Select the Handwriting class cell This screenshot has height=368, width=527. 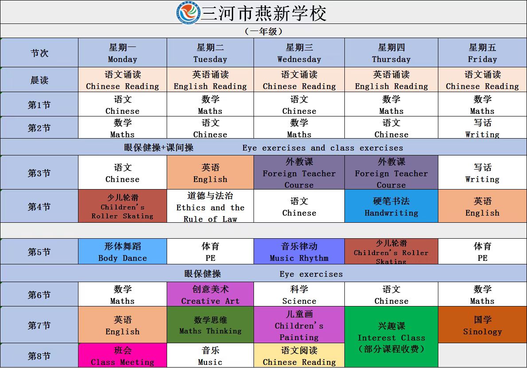pos(391,207)
